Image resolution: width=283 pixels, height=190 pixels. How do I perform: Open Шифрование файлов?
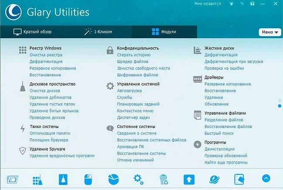(138, 75)
